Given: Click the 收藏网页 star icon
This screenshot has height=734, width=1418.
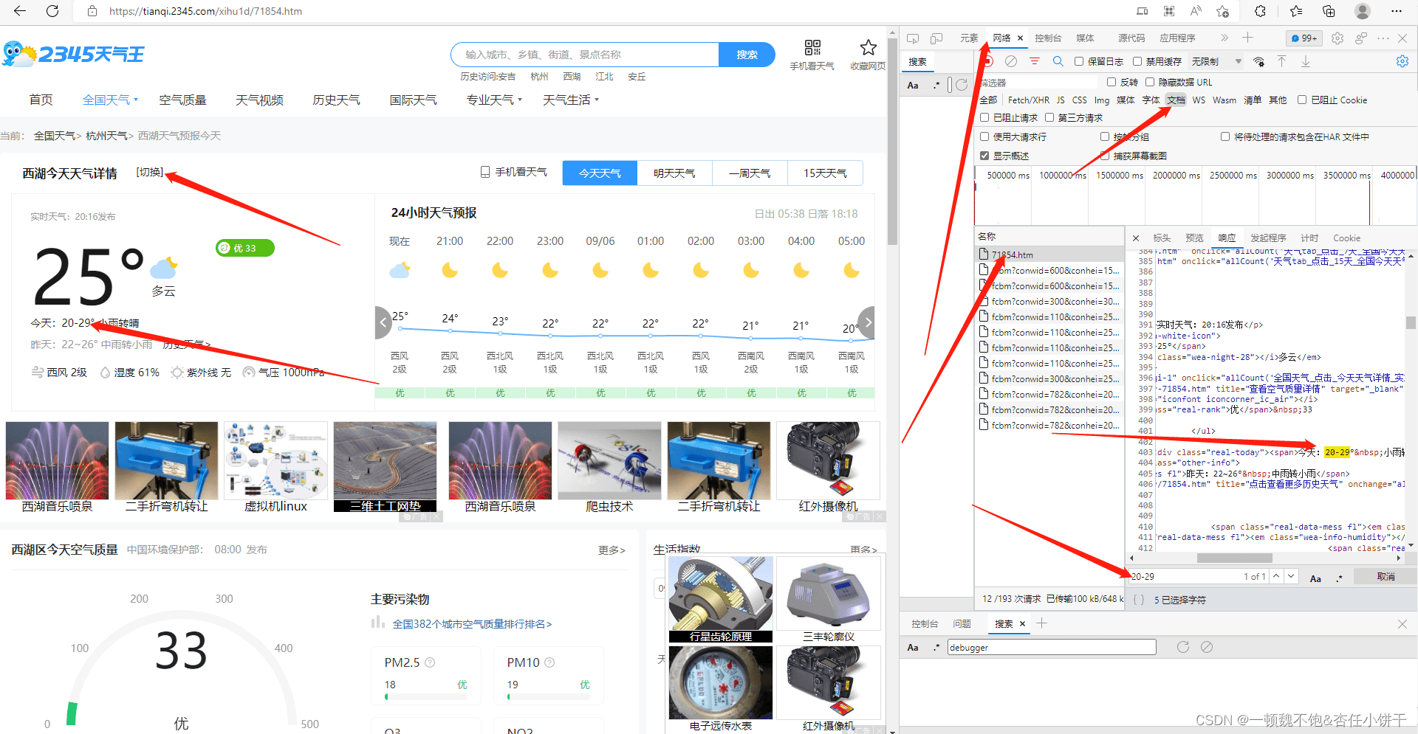Looking at the screenshot, I should point(868,48).
